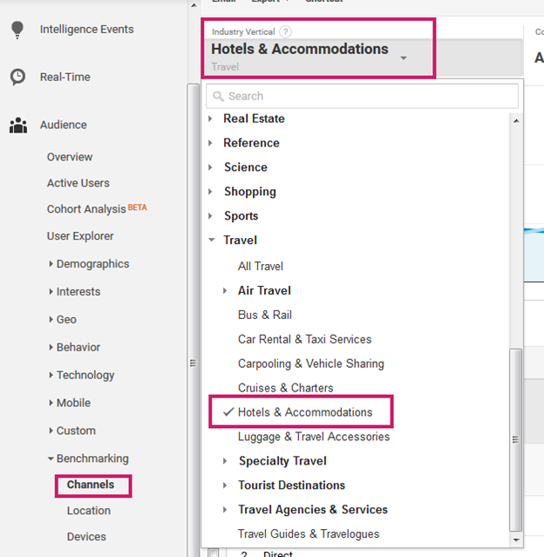The image size is (544, 557).
Task: Click the search magnifier icon in dropdown
Action: 218,96
